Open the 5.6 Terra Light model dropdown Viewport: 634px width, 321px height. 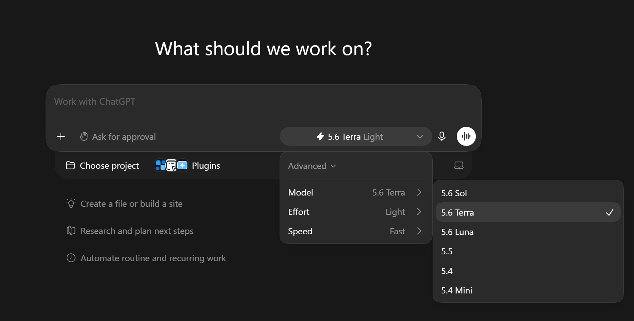tap(356, 136)
